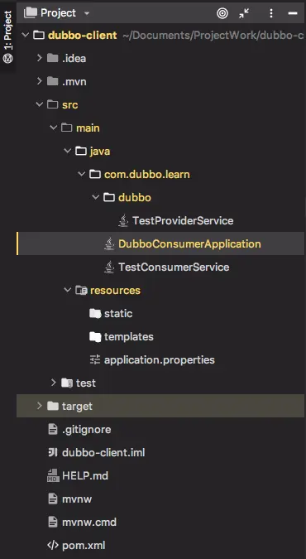The width and height of the screenshot is (306, 559).
Task: Expand the test folder
Action: point(54,383)
